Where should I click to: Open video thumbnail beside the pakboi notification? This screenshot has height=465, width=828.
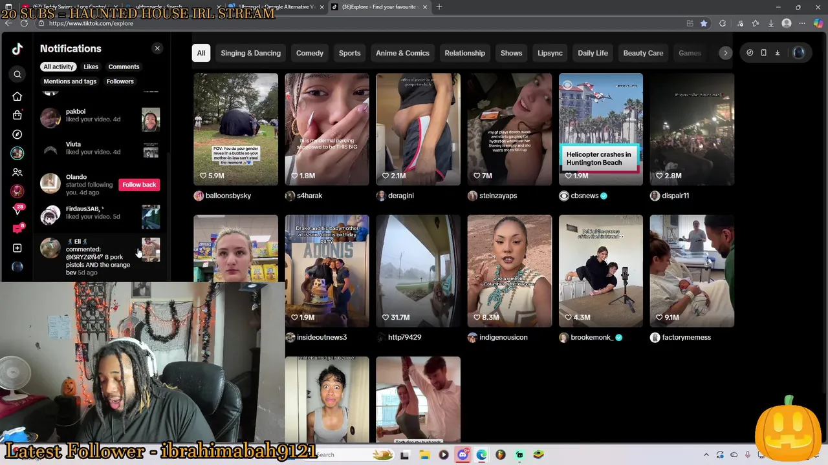pyautogui.click(x=151, y=119)
